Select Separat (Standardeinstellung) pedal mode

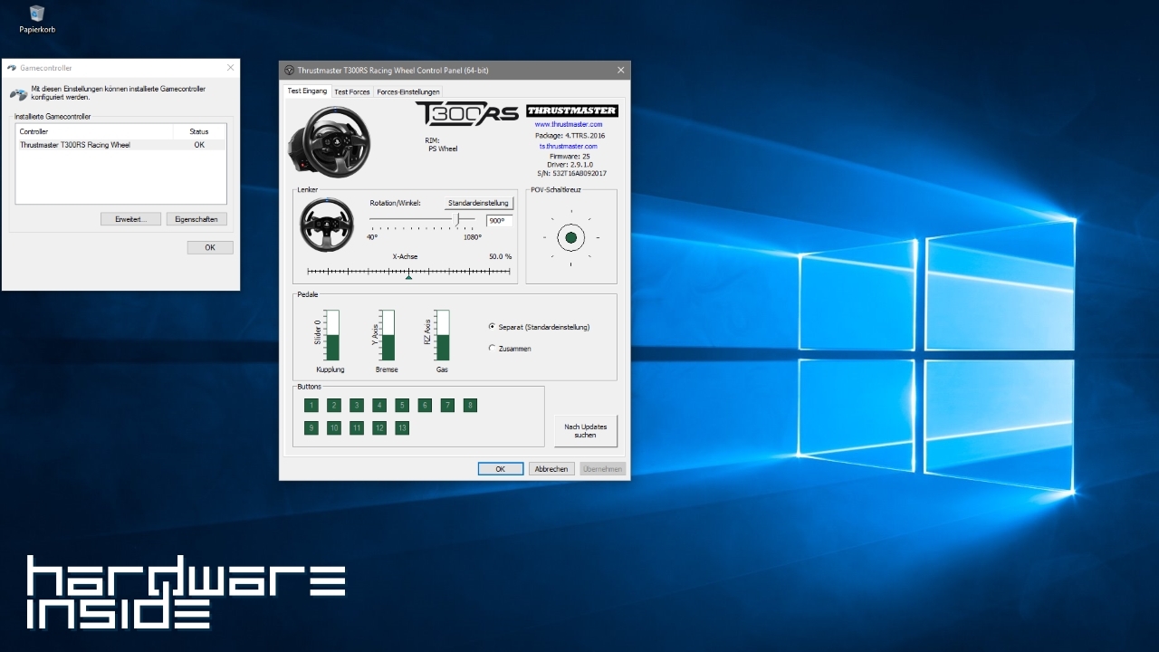539,327
